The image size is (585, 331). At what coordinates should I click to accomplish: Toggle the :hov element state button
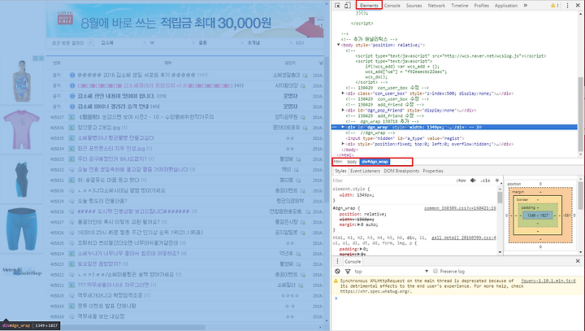point(461,181)
